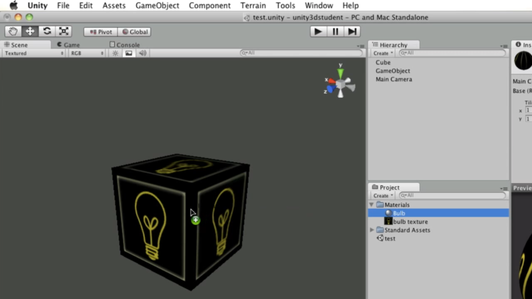
Task: Focus the Hierarchy search field
Action: [x=452, y=53]
